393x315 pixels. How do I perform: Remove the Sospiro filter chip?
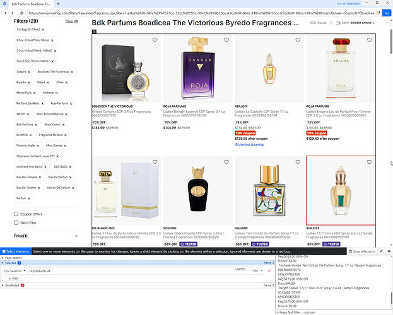(29, 72)
